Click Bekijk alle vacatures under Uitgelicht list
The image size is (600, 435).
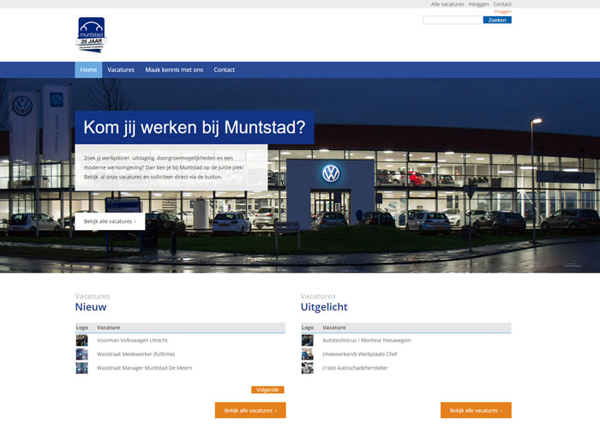[x=476, y=410]
